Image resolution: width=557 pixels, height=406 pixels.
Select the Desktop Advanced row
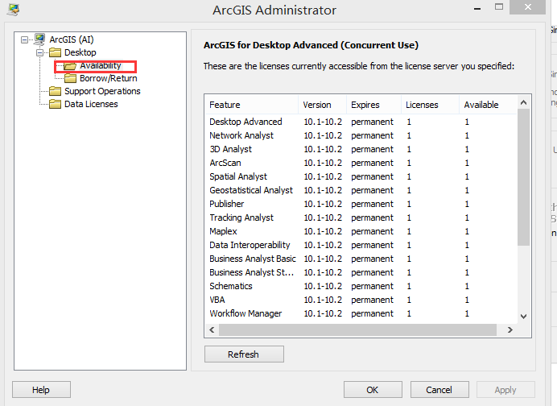click(x=361, y=122)
